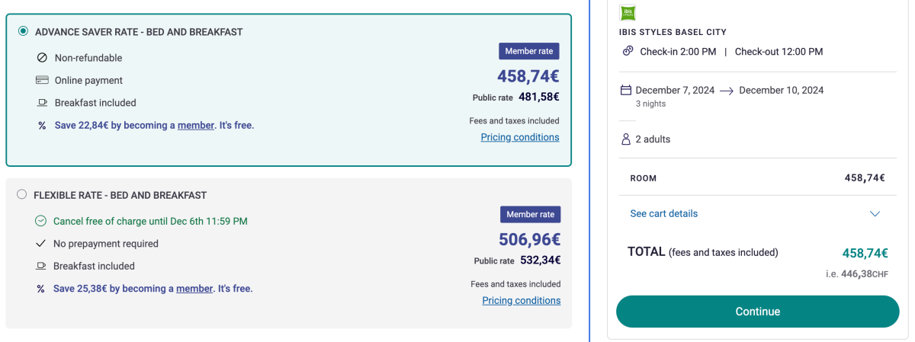Click the Continue button
The height and width of the screenshot is (342, 915).
coord(758,312)
